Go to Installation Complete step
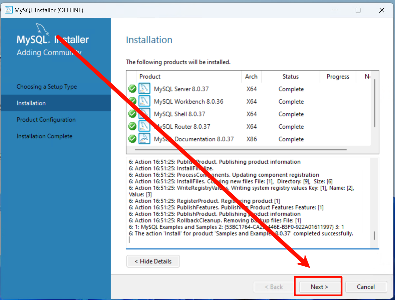Image resolution: width=395 pixels, height=300 pixels. coord(45,136)
